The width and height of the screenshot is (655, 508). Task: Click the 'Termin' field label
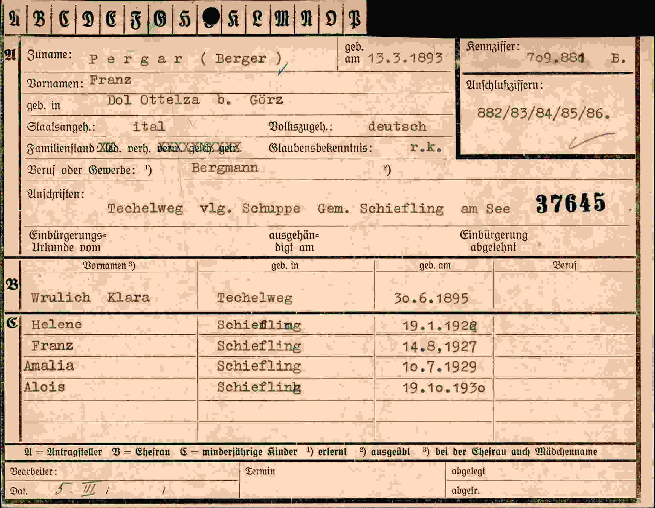point(260,471)
